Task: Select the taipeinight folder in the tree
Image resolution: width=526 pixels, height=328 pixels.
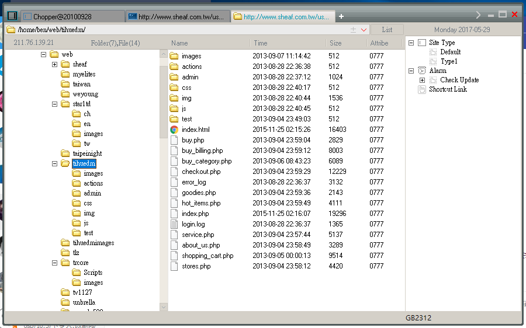Action: pyautogui.click(x=87, y=153)
